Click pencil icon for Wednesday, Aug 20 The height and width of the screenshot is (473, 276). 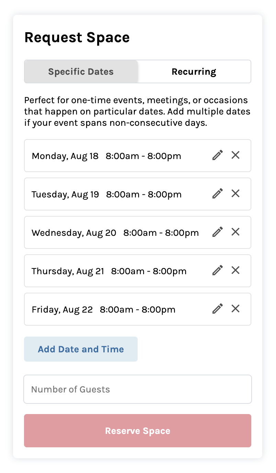[x=217, y=232]
